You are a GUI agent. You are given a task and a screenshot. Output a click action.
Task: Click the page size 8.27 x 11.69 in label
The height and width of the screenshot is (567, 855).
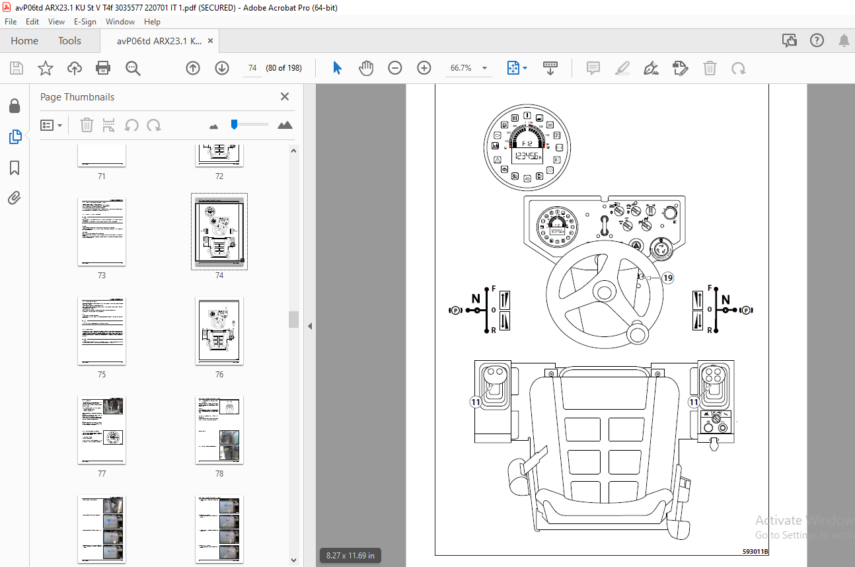(351, 556)
